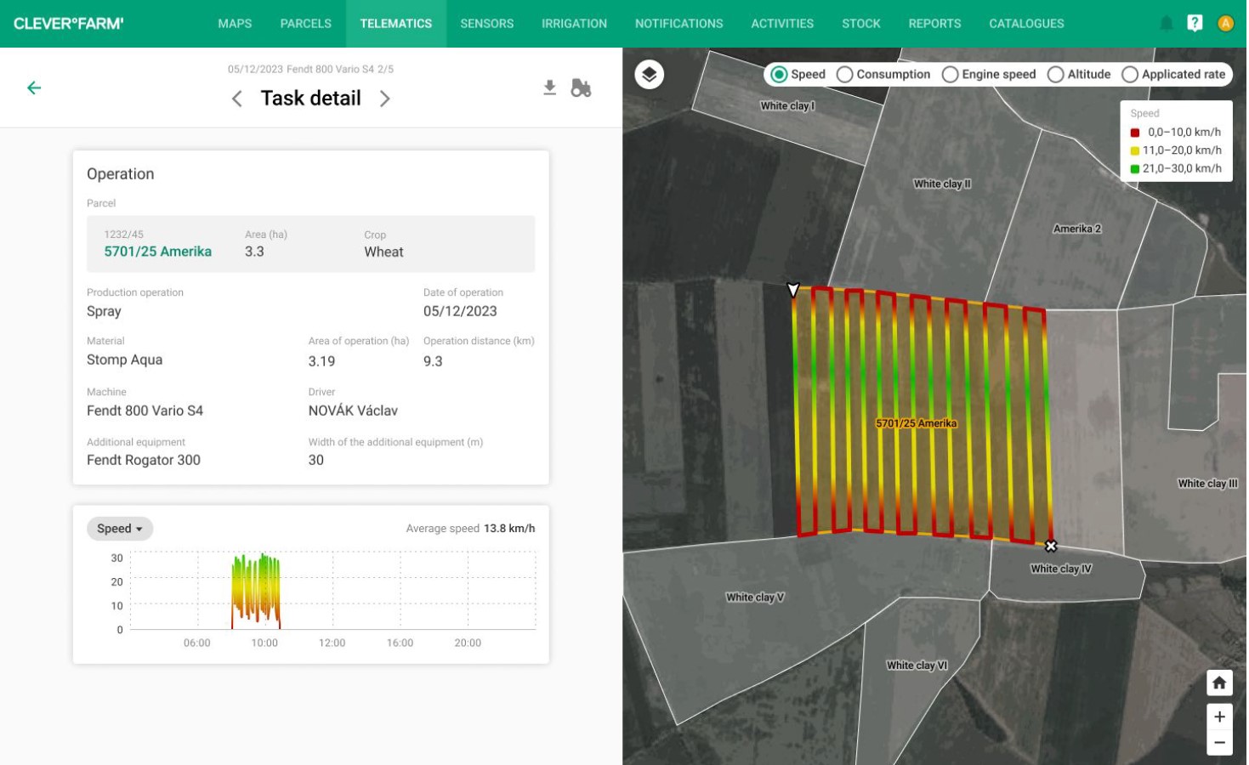Open the Catalogues tab
Screen dimensions: 1249x765
pyautogui.click(x=1027, y=24)
